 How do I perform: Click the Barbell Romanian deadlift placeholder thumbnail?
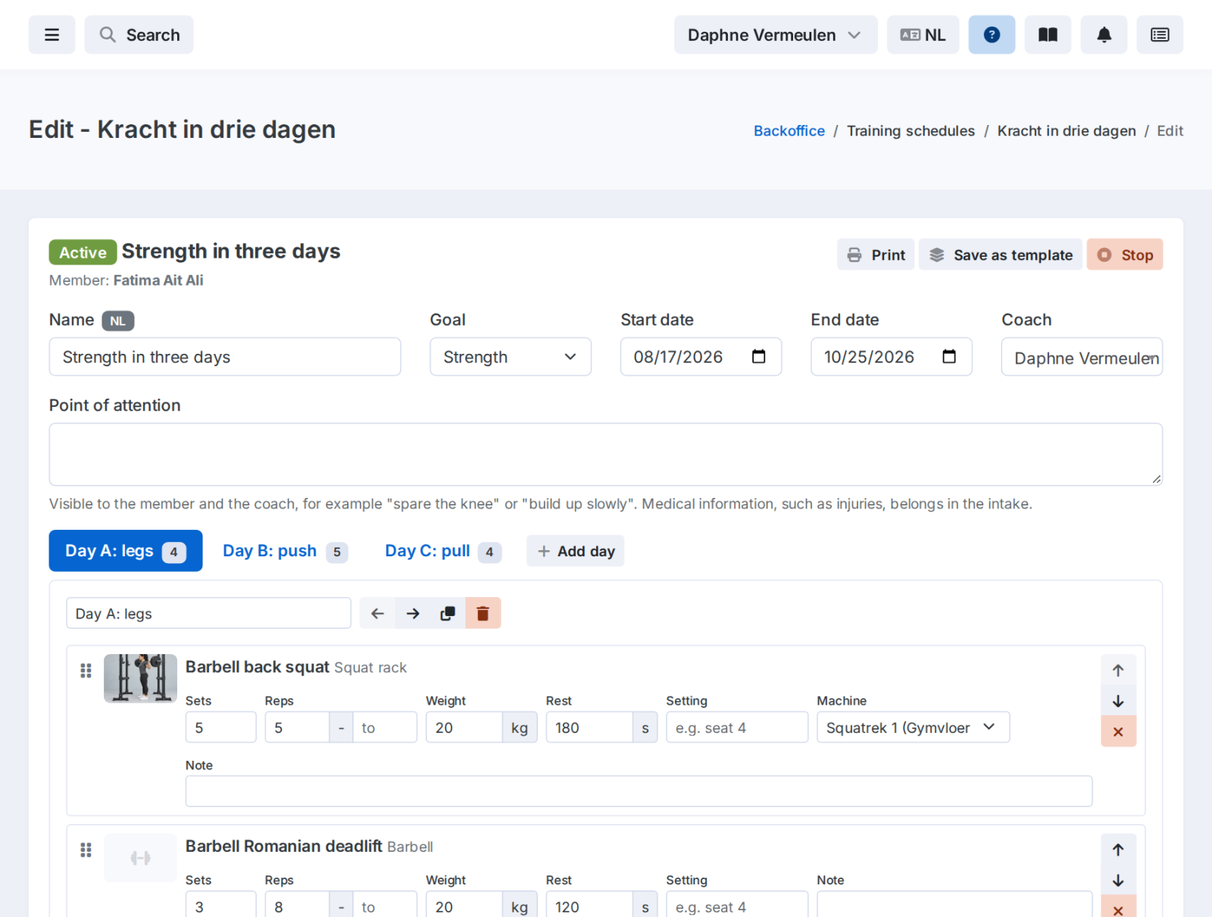point(140,858)
